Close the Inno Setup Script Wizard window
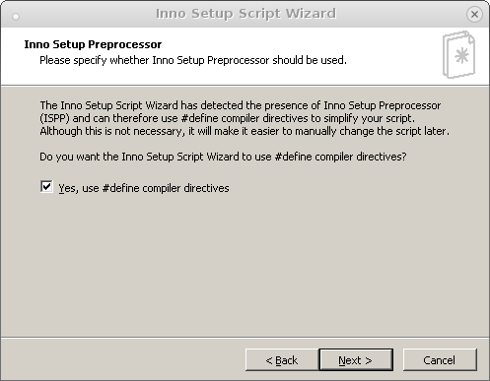Image resolution: width=490 pixels, height=381 pixels. pyautogui.click(x=474, y=14)
